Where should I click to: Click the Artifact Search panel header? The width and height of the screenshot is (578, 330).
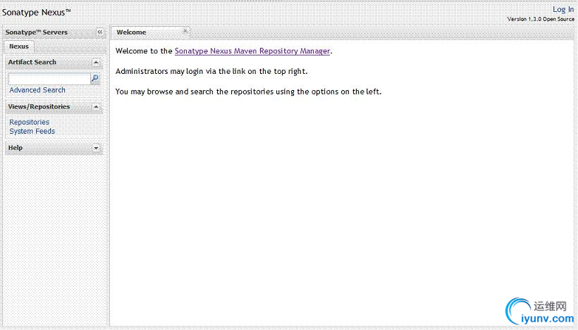click(x=54, y=62)
